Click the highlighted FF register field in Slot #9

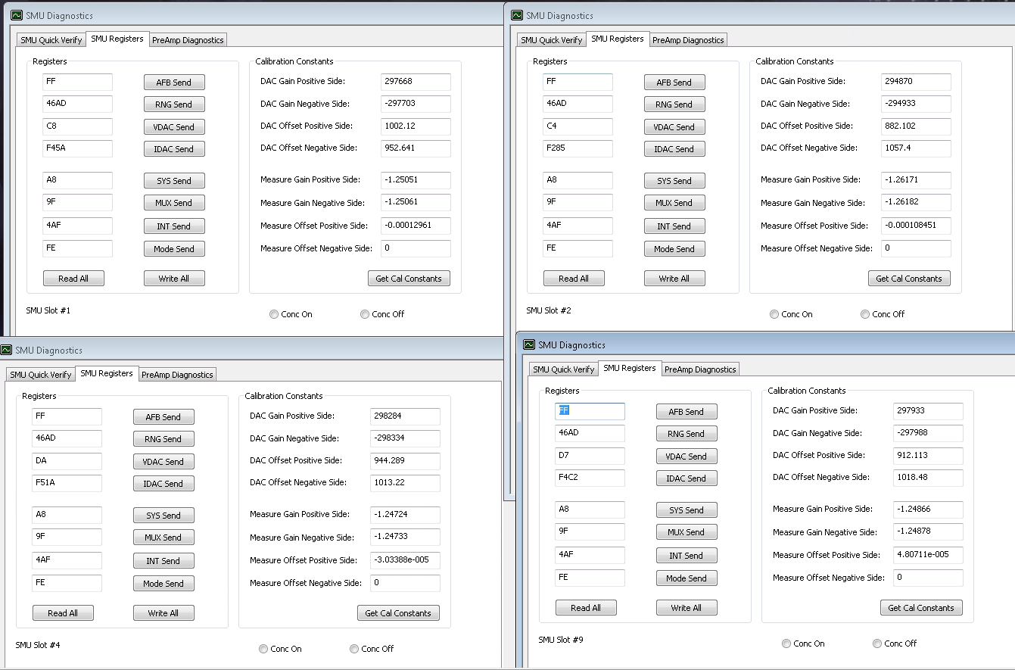point(590,411)
